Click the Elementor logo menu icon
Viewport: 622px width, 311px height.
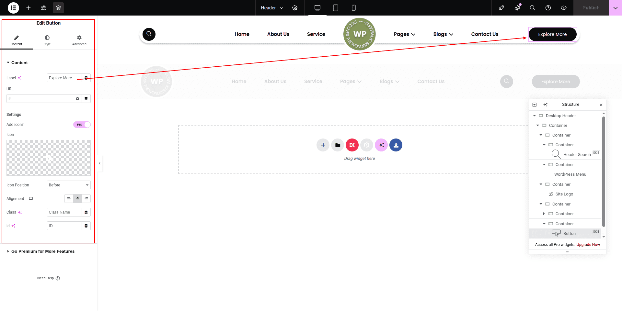coord(13,8)
